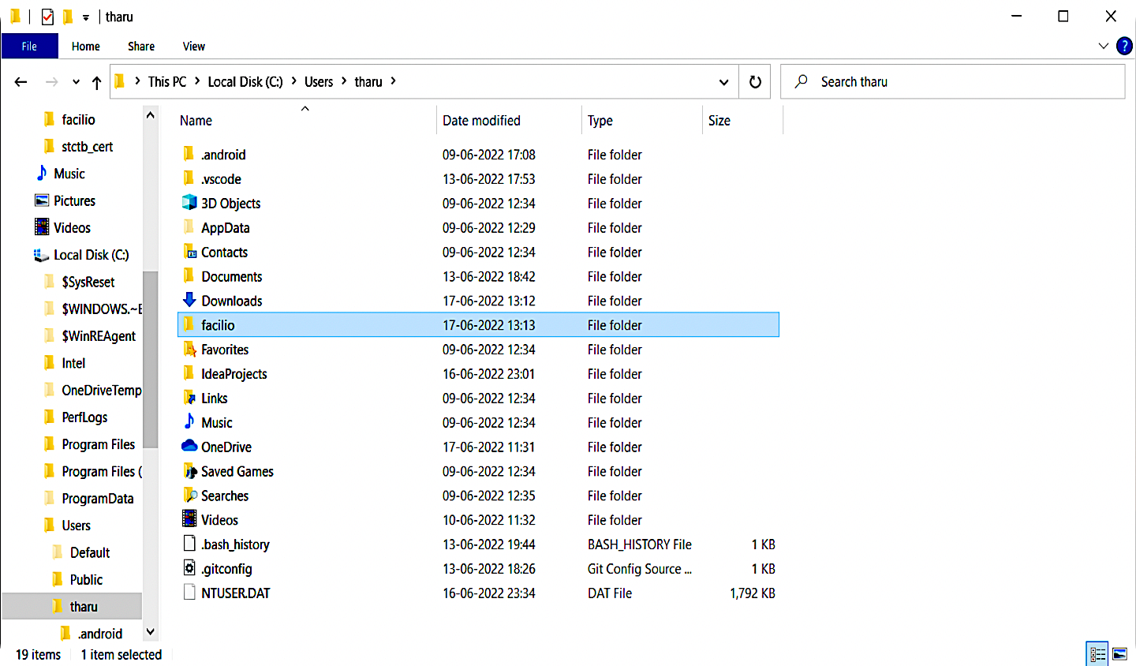The image size is (1136, 666).
Task: Switch to thumbnail view using status bar toggle
Action: click(1121, 653)
